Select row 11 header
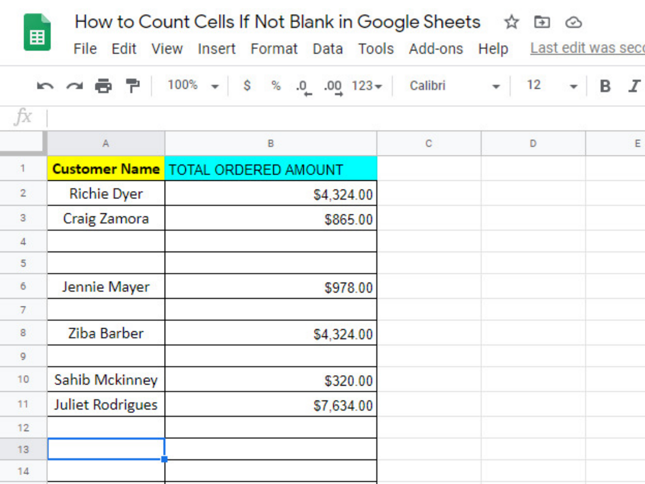Screen dimensions: 645x484 (x=23, y=404)
